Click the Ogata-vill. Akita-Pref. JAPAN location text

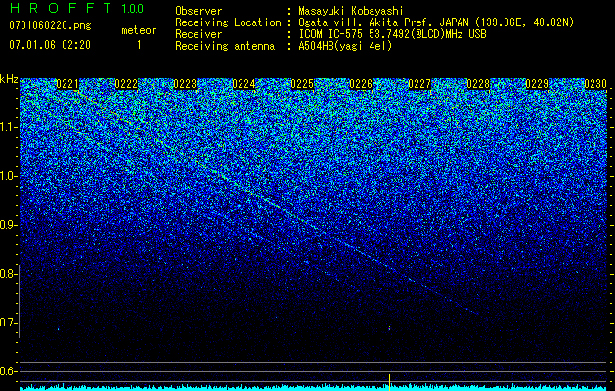coord(436,22)
